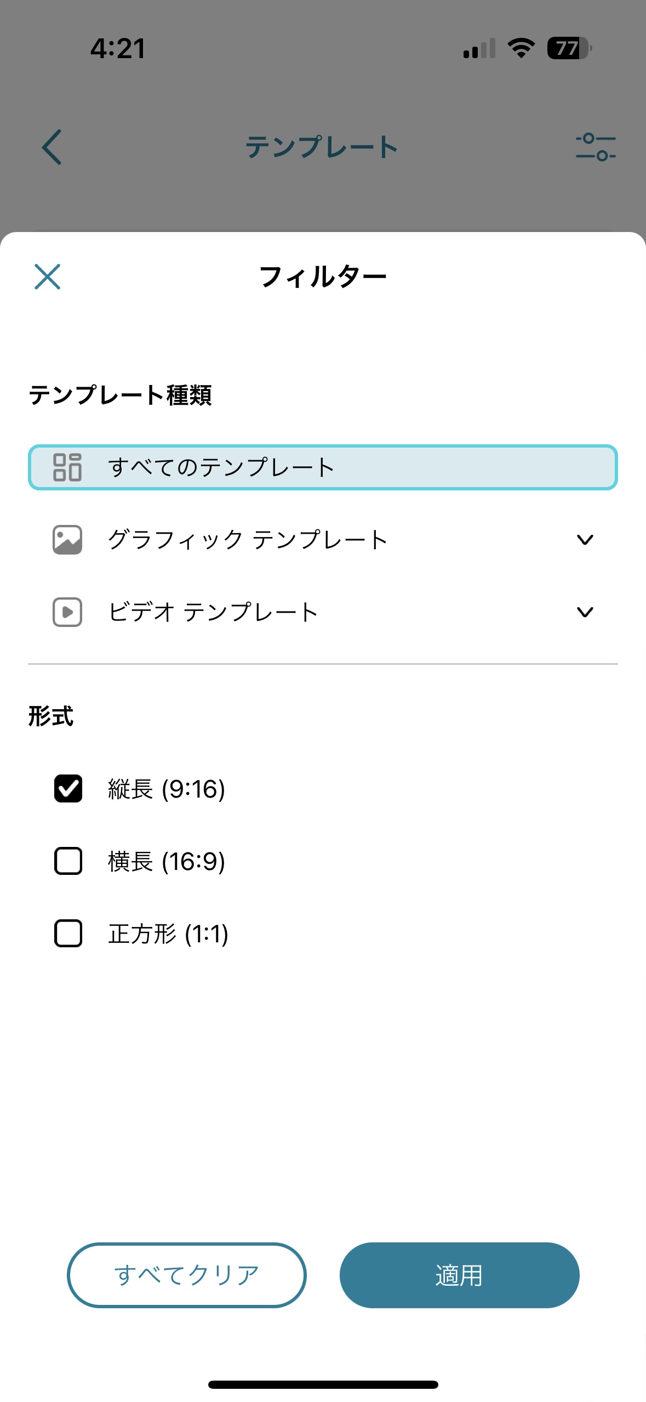Close the filter sheet with X icon
This screenshot has height=1402, width=646.
coord(48,276)
